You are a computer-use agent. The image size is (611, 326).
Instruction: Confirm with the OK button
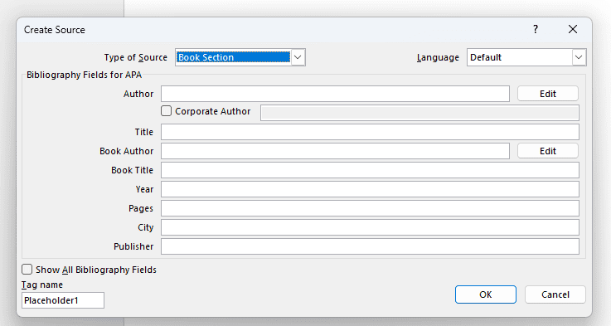point(486,294)
